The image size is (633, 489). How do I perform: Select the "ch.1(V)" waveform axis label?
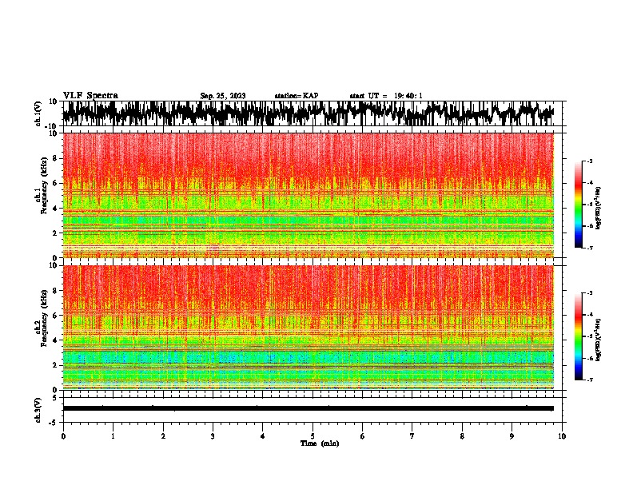pos(38,113)
